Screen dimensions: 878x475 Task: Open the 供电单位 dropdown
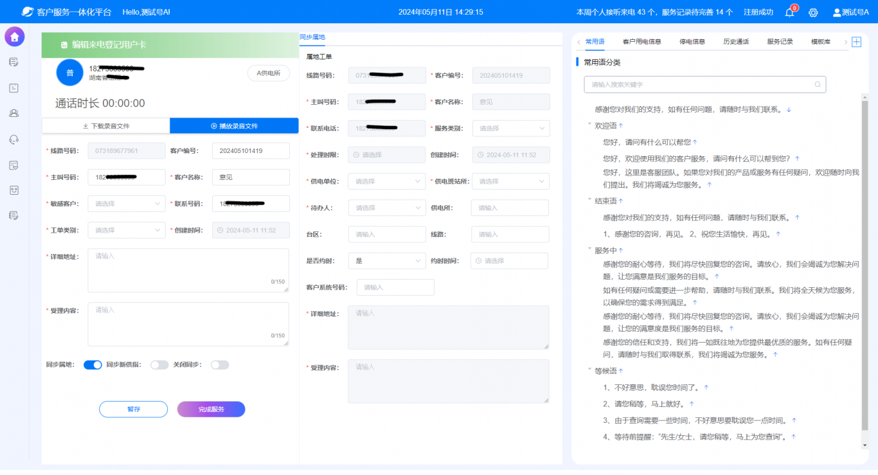[x=387, y=181]
